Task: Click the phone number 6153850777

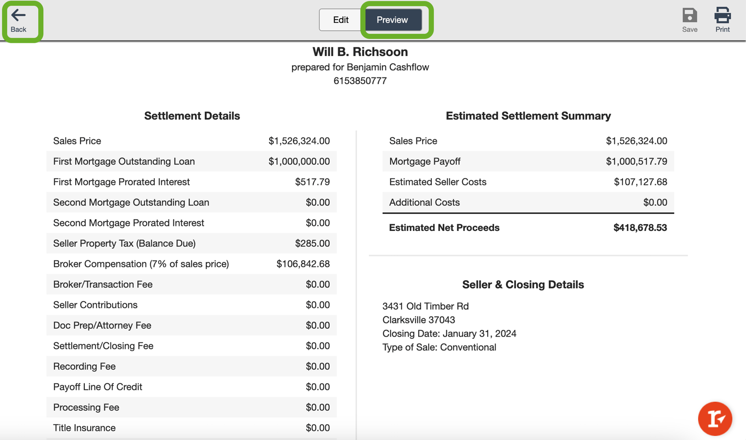Action: (x=360, y=81)
